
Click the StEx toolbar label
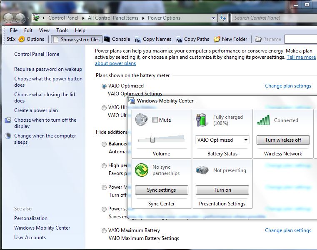tap(11, 39)
